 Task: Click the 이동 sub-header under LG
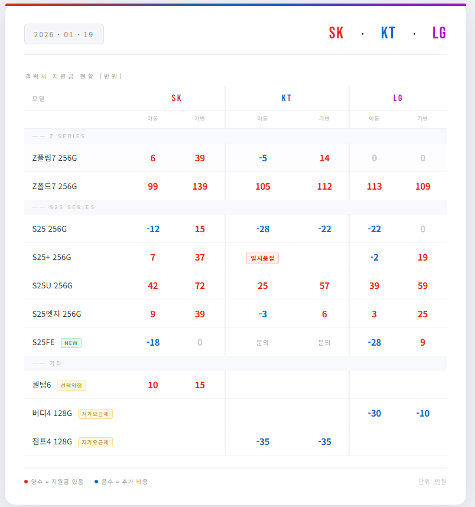pos(374,119)
